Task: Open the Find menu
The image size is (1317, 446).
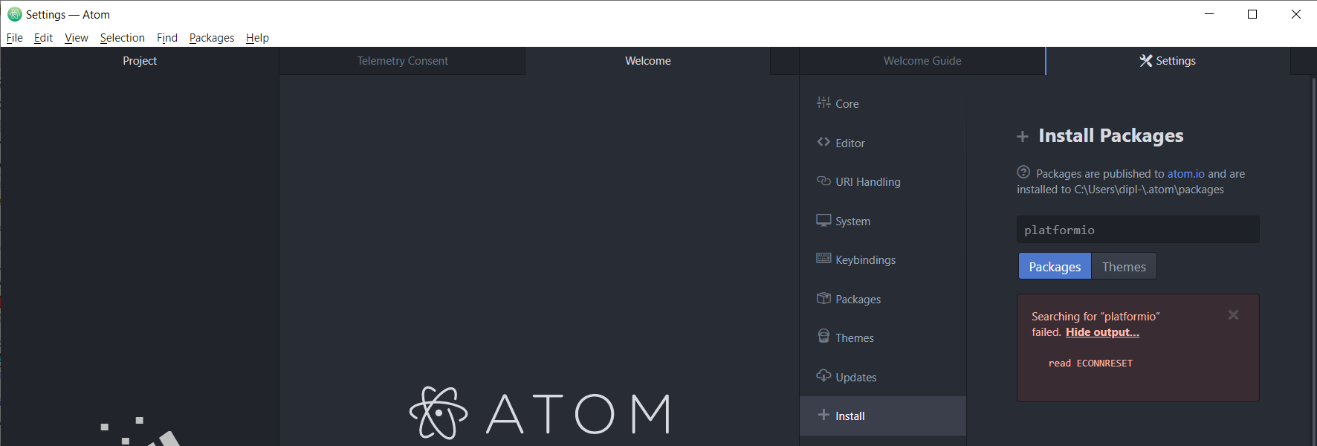Action: (167, 38)
